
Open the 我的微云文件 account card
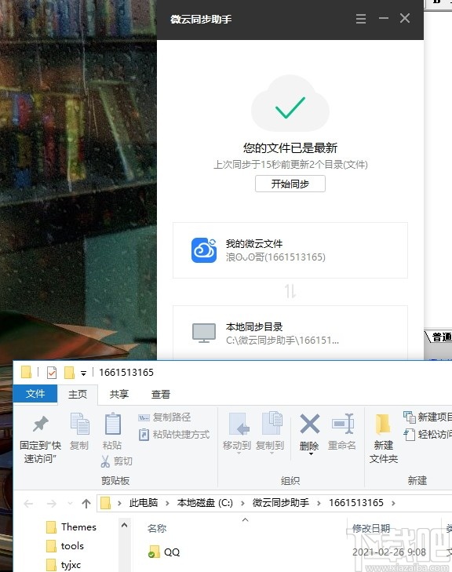(x=290, y=250)
